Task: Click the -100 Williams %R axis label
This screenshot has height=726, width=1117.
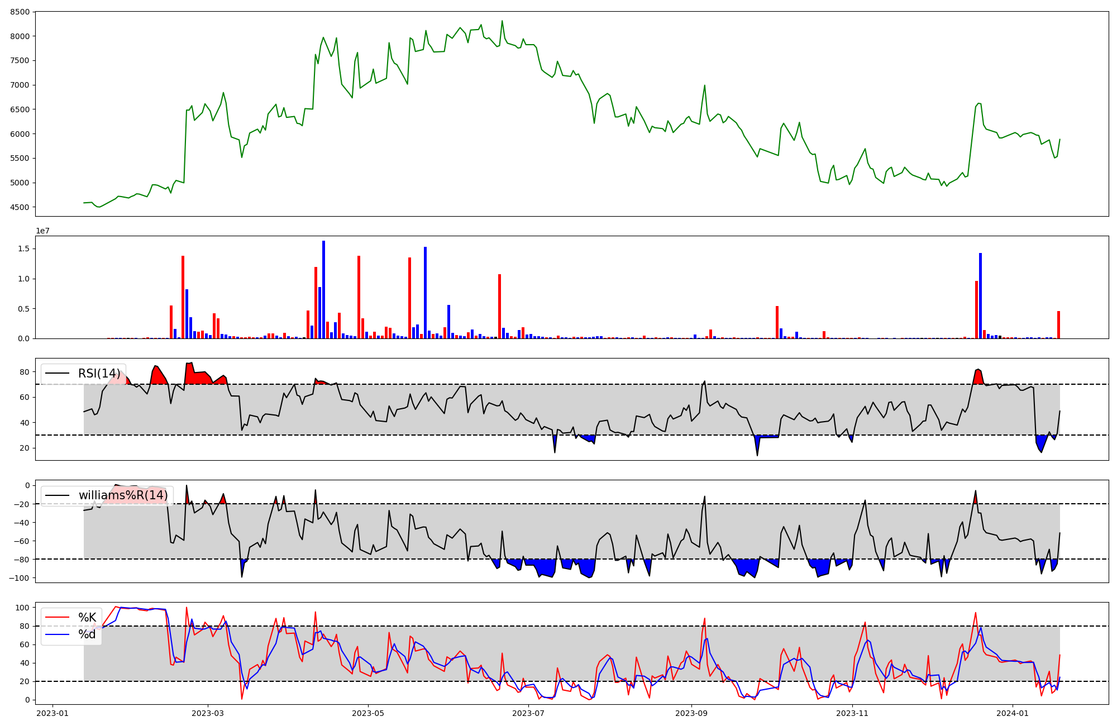Action: tap(19, 577)
